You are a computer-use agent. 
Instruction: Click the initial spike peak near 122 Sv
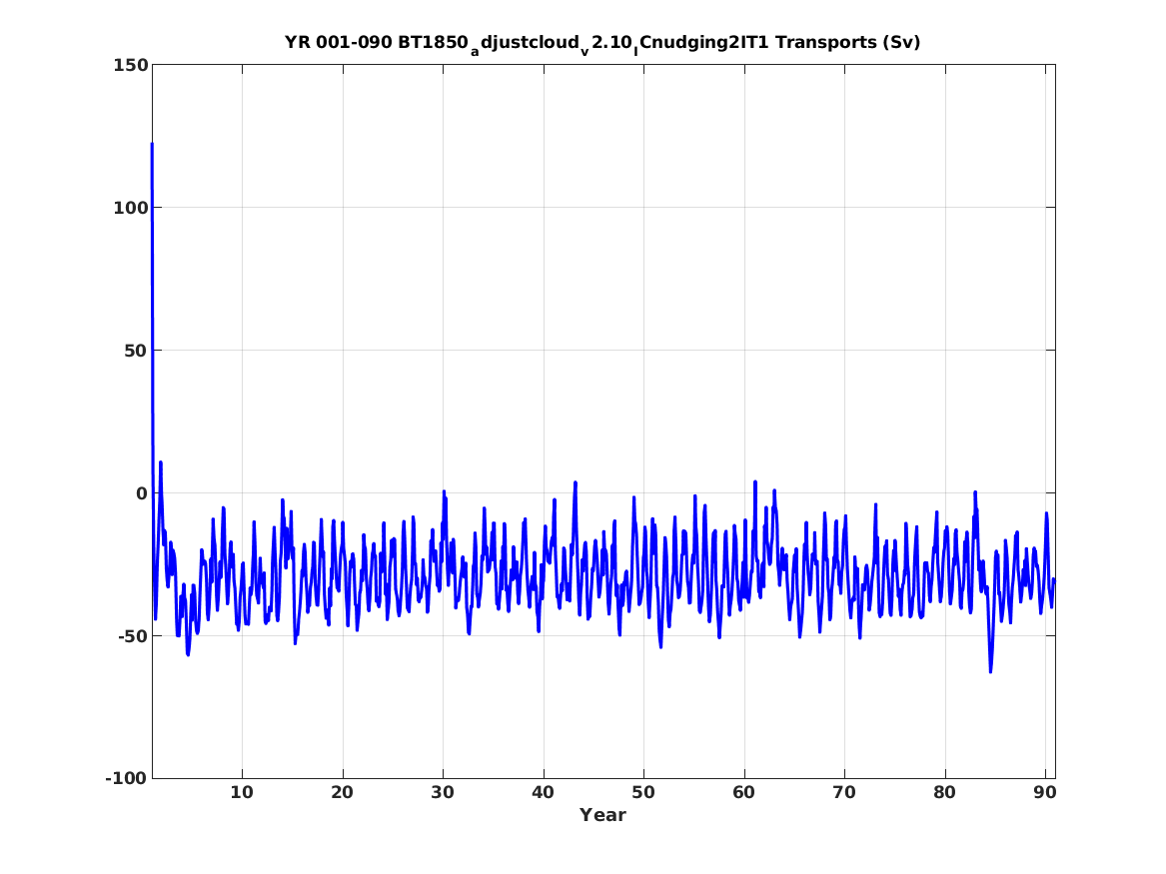153,144
